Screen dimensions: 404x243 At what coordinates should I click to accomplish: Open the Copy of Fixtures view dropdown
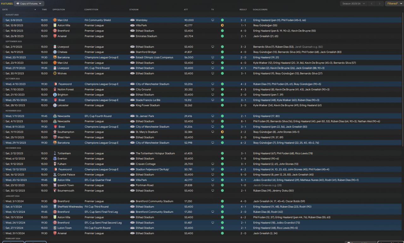[29, 4]
